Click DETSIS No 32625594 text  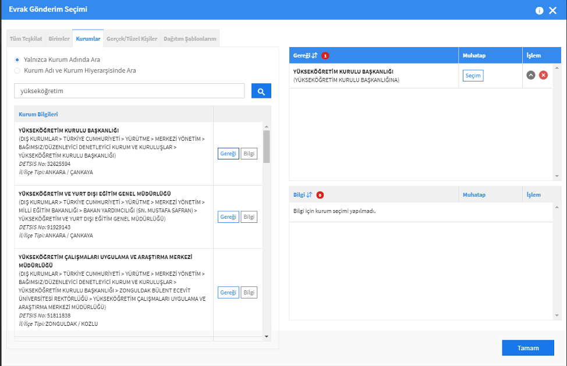[45, 164]
